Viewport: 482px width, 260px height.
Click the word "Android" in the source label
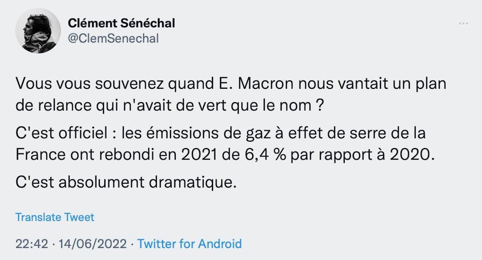point(220,244)
